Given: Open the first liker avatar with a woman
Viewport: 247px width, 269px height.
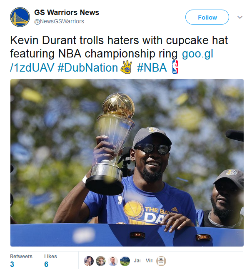Looking at the screenshot, I should coord(89,261).
